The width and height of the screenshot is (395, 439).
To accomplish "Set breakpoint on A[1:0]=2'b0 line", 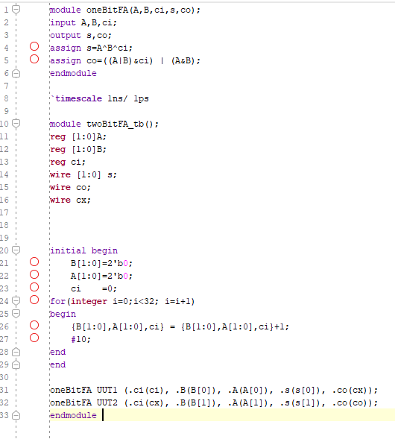I will tap(34, 274).
